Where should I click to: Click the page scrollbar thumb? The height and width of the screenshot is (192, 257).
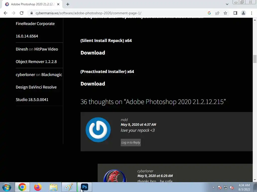255,59
